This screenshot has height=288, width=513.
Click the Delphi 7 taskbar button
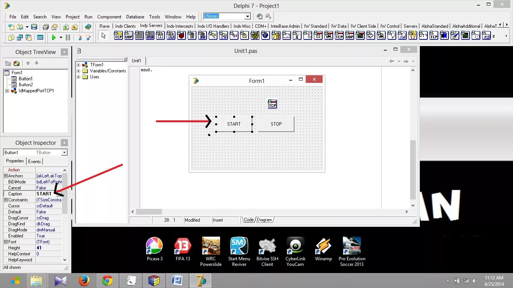200,280
